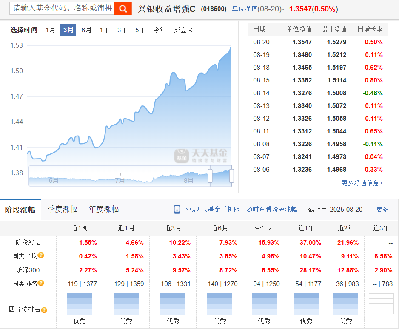Select the 1年 time range
This screenshot has height=329, width=399.
pos(104,30)
